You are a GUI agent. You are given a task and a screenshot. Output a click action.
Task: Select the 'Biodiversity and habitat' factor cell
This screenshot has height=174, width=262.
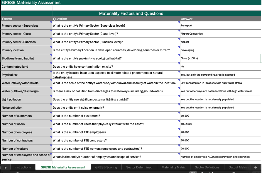(x=27, y=58)
